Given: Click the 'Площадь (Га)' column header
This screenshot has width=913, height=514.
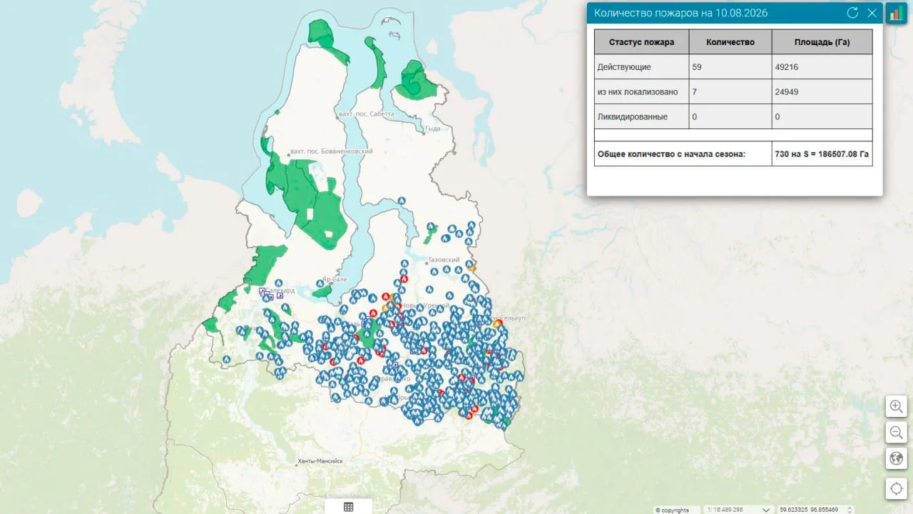Looking at the screenshot, I should pyautogui.click(x=822, y=42).
